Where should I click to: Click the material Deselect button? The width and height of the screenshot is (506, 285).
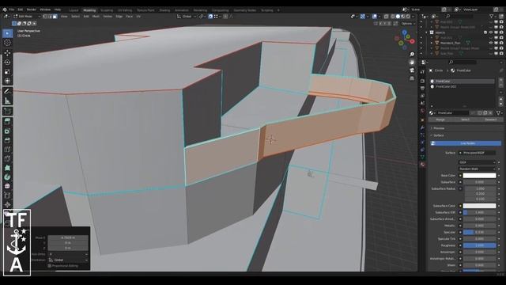pyautogui.click(x=490, y=120)
